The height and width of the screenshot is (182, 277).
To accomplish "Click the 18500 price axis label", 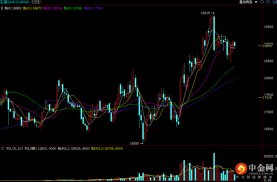I will 268,61.
